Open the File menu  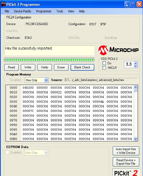click(x=7, y=11)
